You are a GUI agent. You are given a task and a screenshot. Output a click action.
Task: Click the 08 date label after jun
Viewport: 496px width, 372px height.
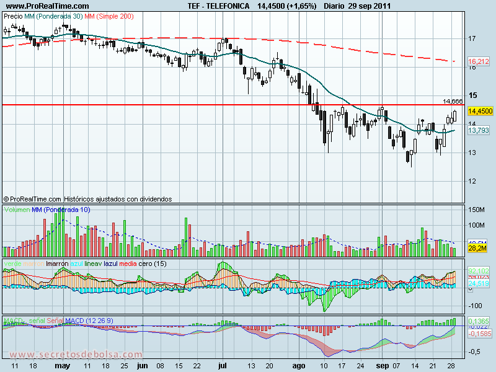[161, 366]
